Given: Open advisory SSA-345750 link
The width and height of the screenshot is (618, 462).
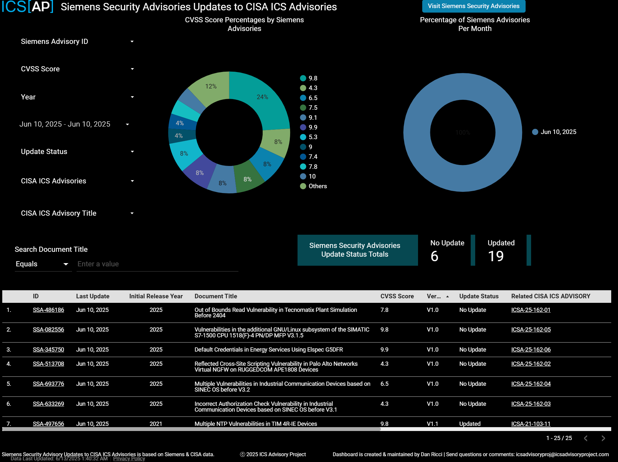Looking at the screenshot, I should 48,350.
